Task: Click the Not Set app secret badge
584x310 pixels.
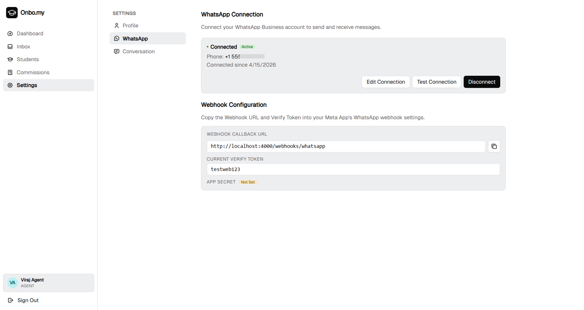Action: pyautogui.click(x=248, y=182)
